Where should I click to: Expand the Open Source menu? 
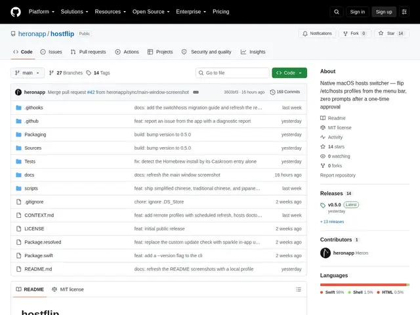click(151, 12)
